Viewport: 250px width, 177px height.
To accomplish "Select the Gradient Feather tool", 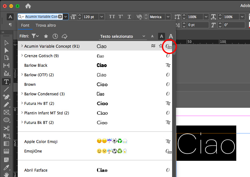I will coord(6,151).
